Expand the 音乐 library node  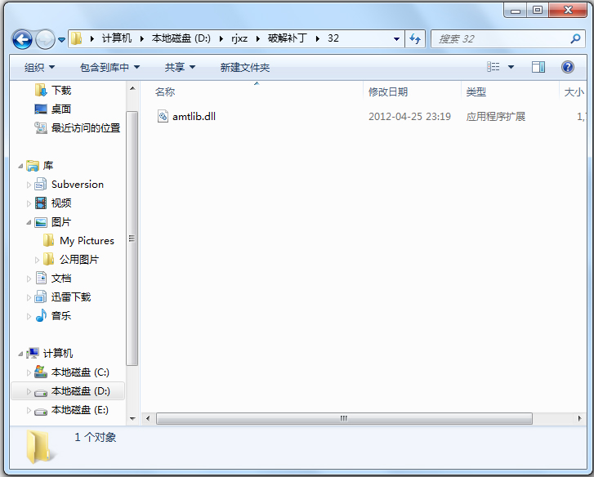click(29, 316)
